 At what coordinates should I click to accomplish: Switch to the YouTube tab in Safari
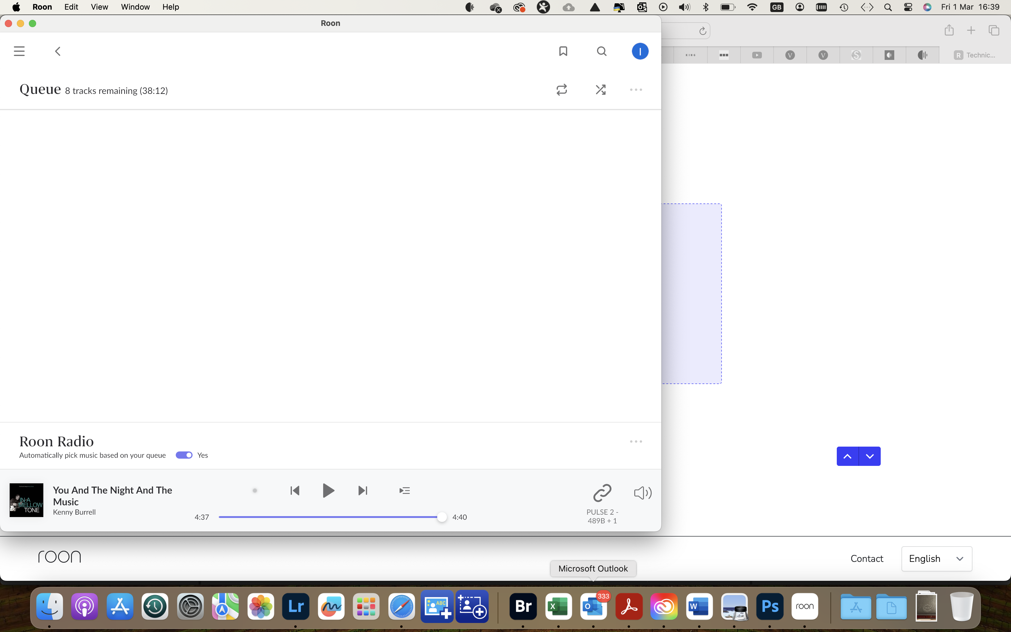click(757, 55)
